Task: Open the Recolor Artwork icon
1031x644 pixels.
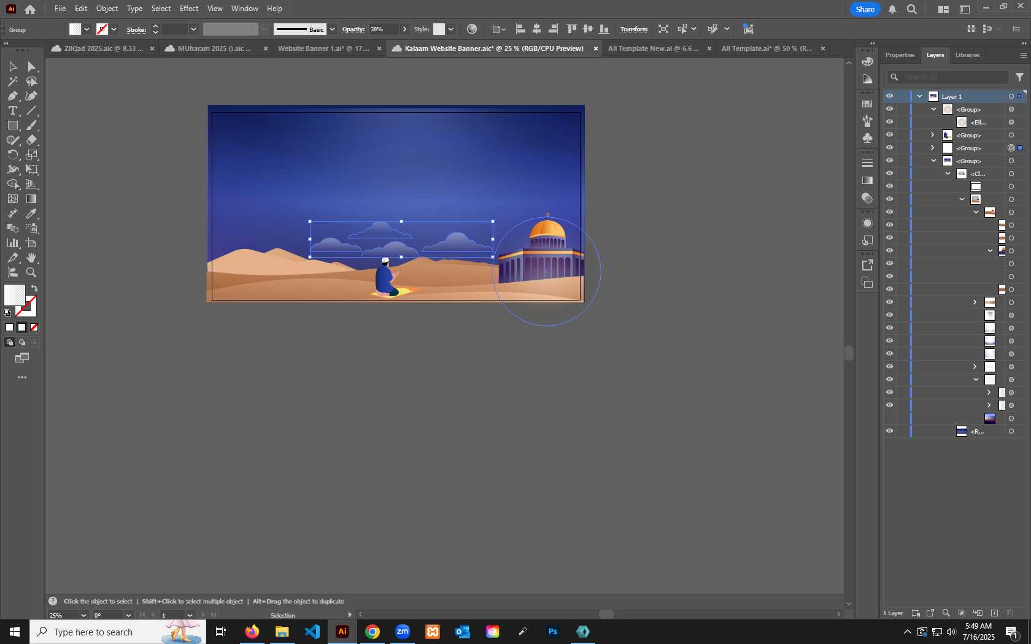Action: 471,29
